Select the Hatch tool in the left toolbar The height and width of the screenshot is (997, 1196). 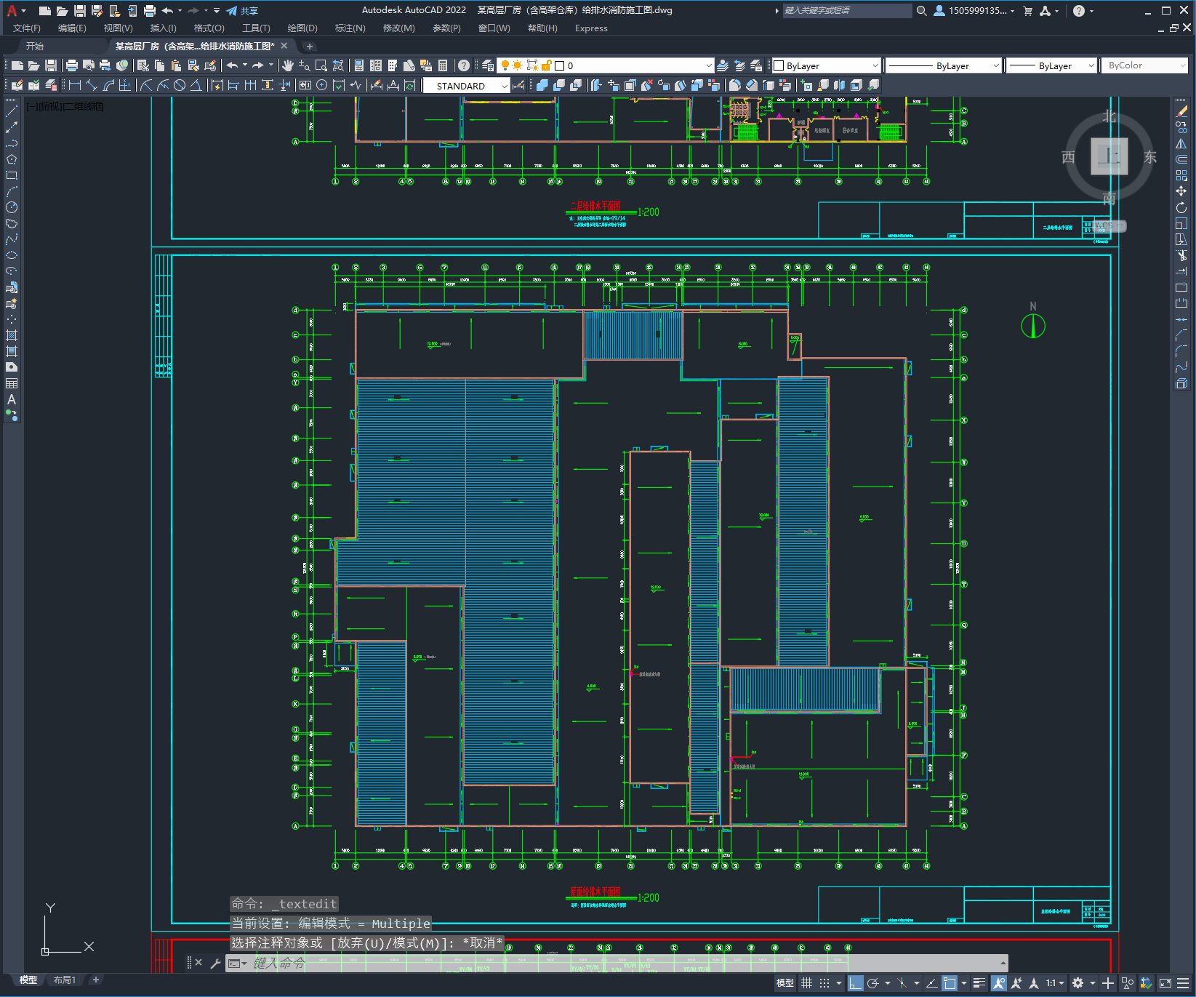click(12, 335)
